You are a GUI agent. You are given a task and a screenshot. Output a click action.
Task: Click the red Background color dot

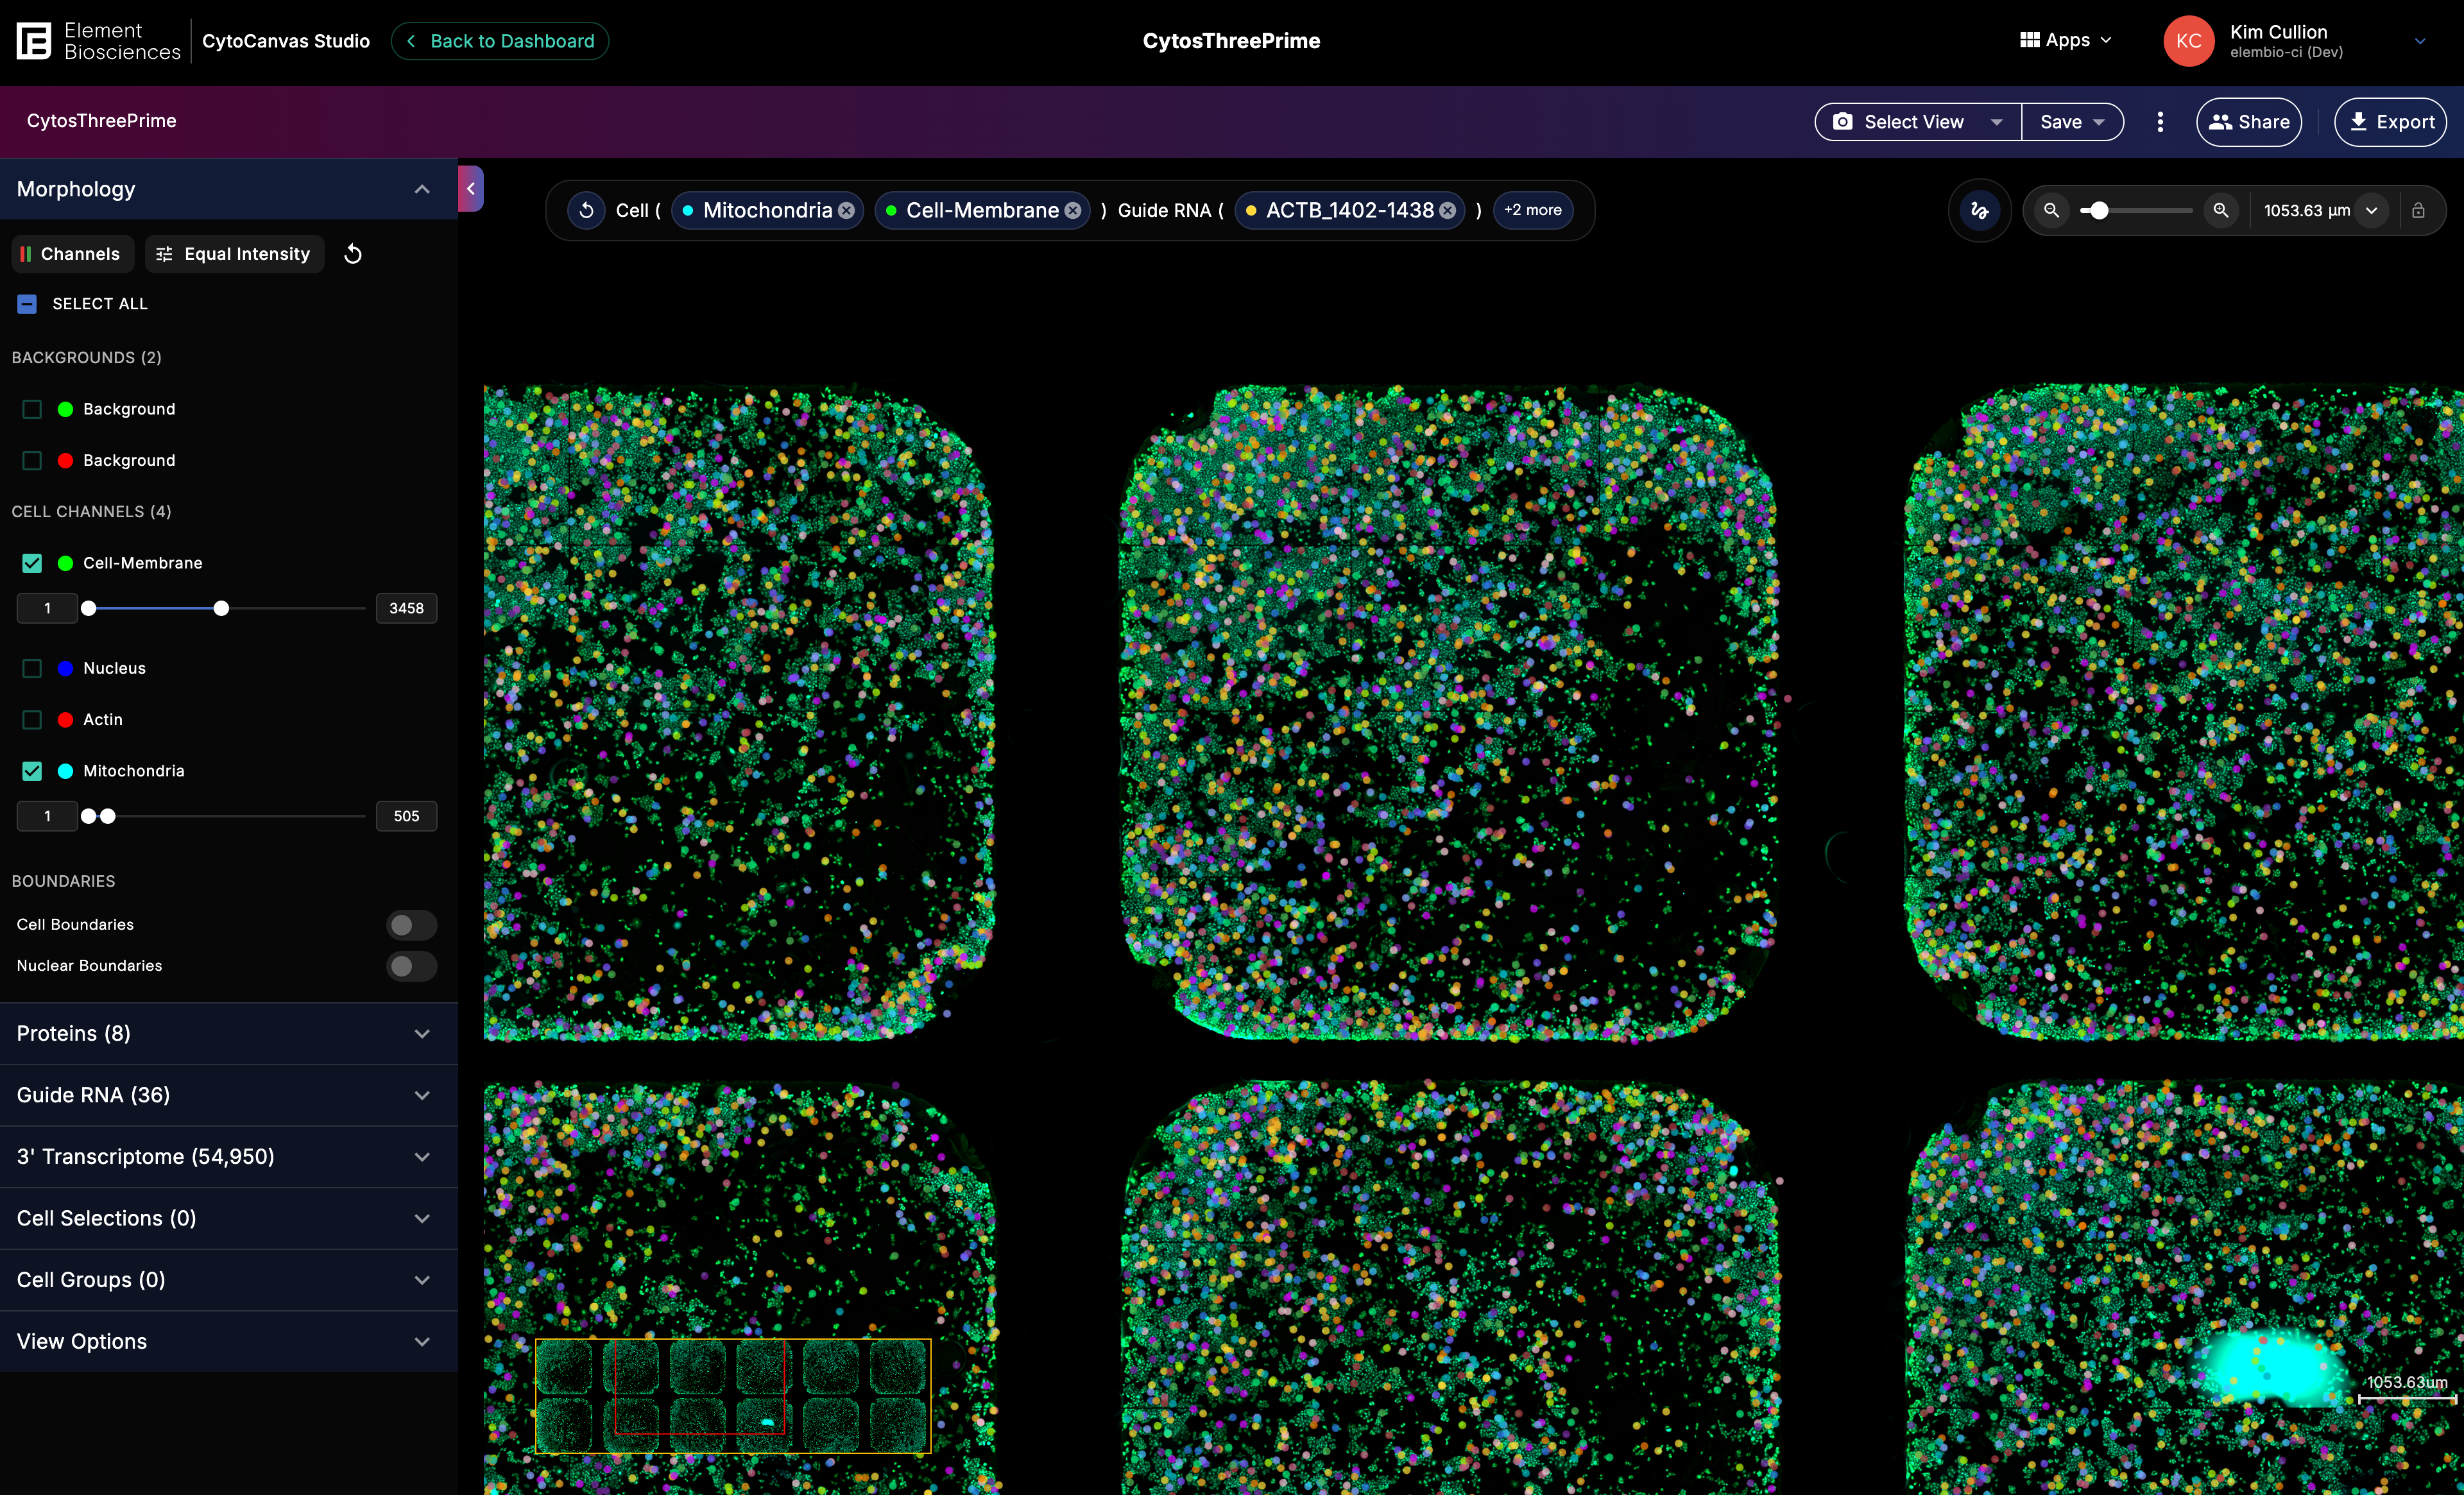pos(66,460)
